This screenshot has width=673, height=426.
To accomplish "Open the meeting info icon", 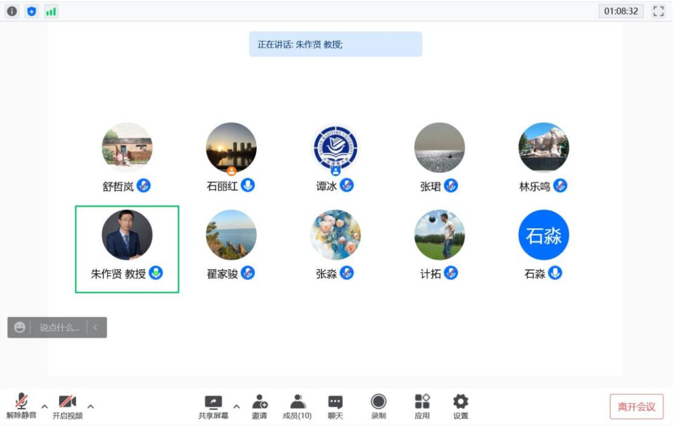I will (12, 11).
